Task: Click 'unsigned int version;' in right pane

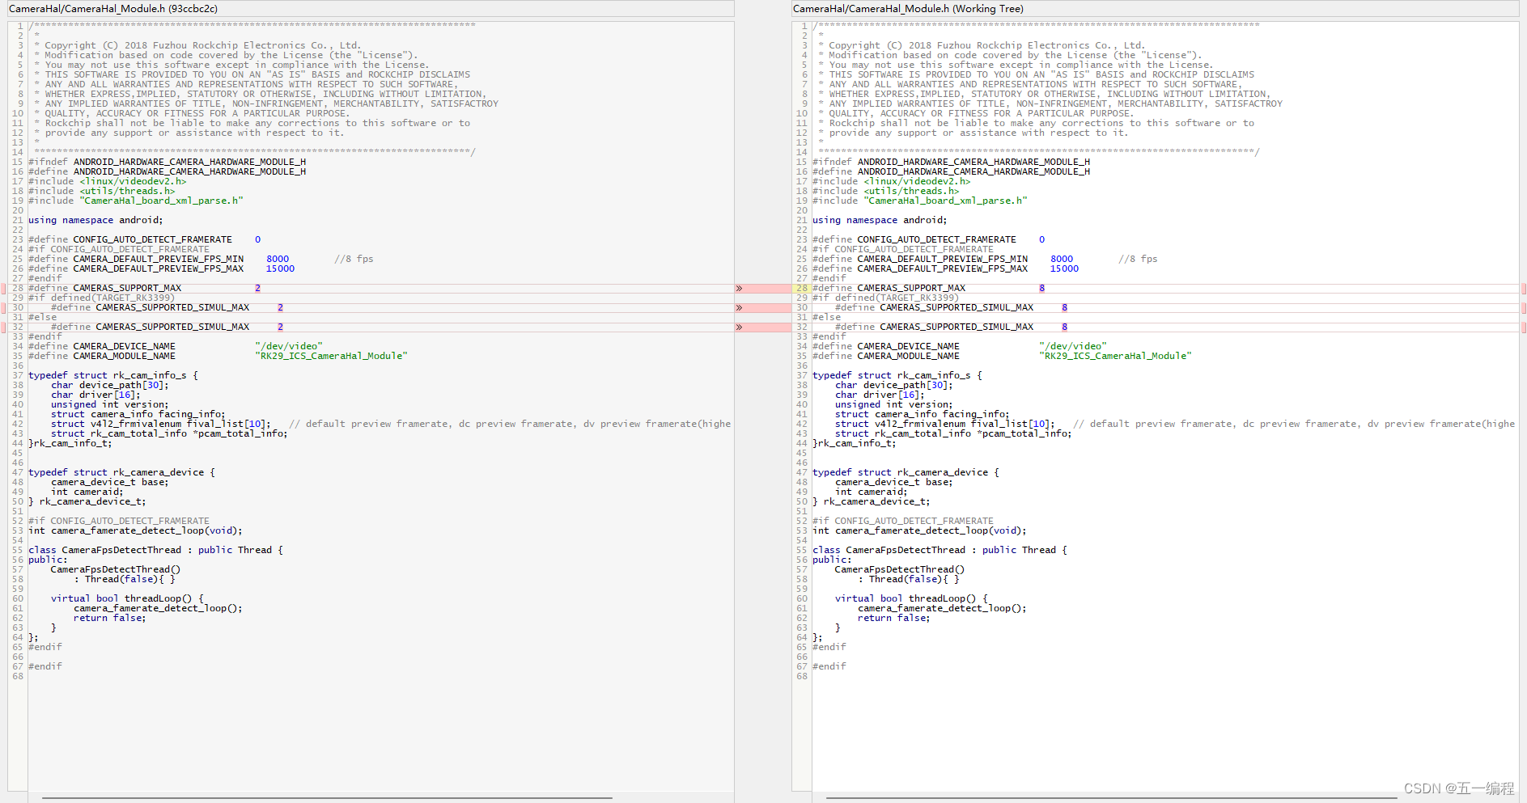Action: tap(894, 405)
